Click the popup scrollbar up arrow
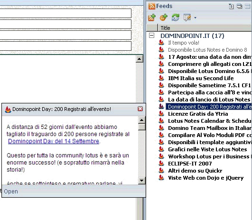 (x=141, y=120)
